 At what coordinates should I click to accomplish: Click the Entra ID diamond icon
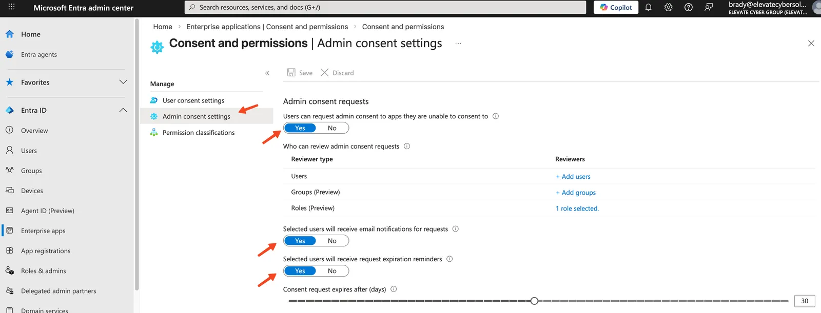click(9, 110)
